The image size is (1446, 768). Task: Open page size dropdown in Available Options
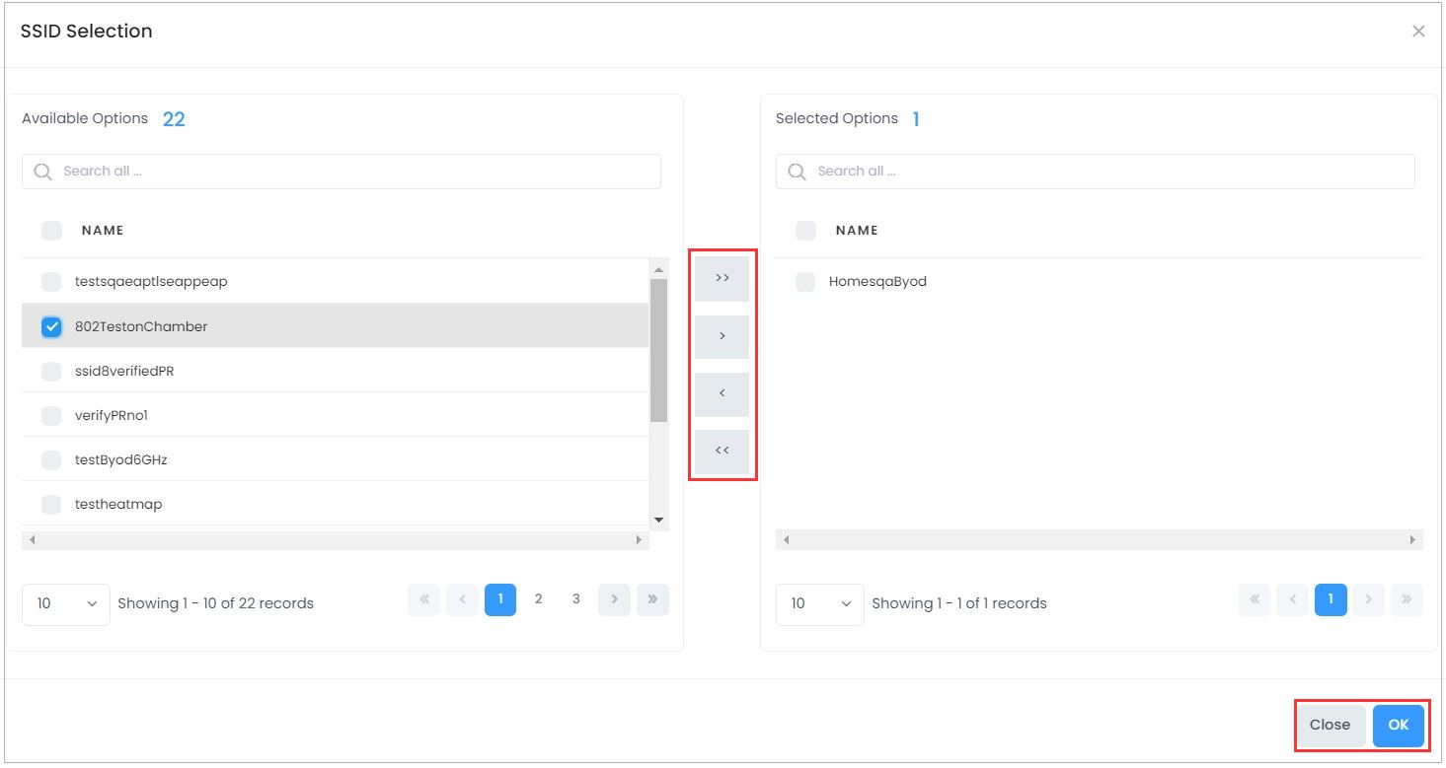click(65, 603)
